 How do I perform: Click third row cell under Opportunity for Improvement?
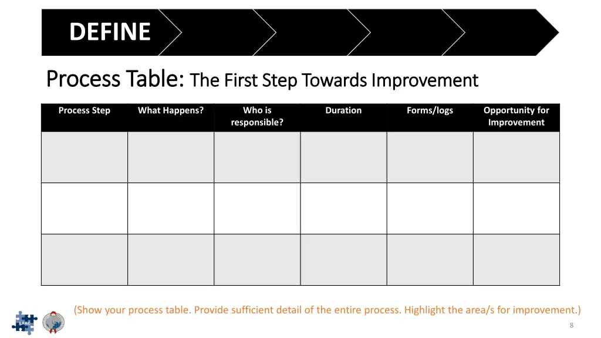[x=516, y=260]
